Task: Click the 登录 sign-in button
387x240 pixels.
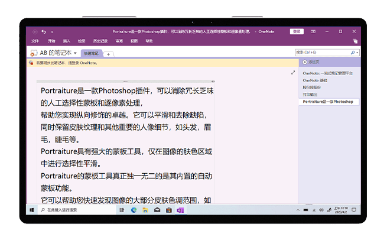Action: point(297,31)
